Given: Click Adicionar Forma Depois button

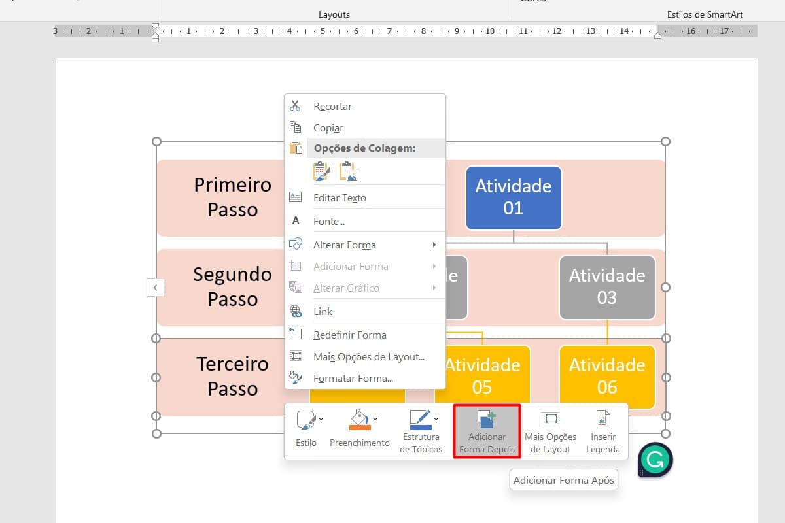Looking at the screenshot, I should coord(487,431).
